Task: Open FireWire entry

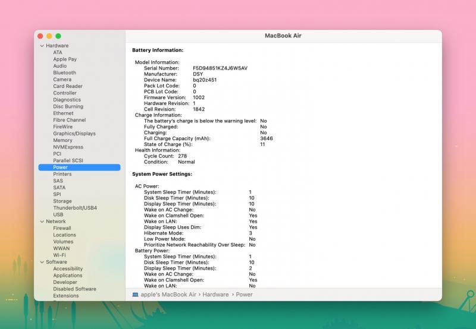Action: click(63, 126)
